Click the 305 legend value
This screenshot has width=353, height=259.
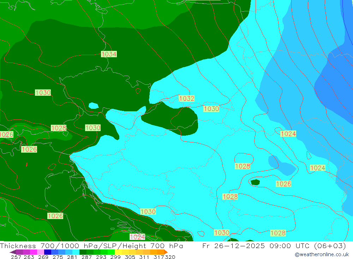(x=130, y=257)
